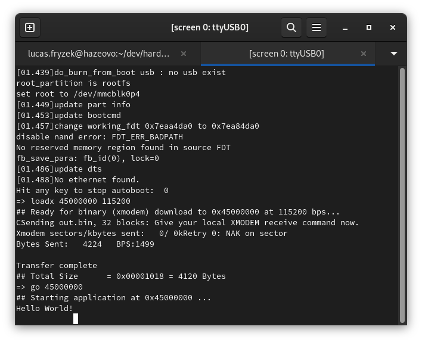Click the "Transfer complete" message

point(57,265)
